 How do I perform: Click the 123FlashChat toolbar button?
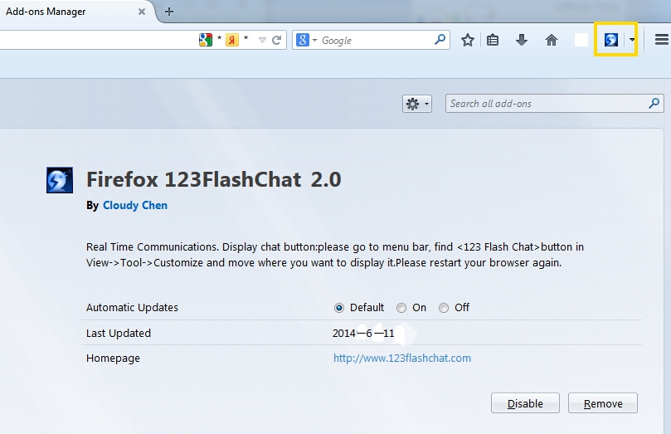(x=611, y=40)
